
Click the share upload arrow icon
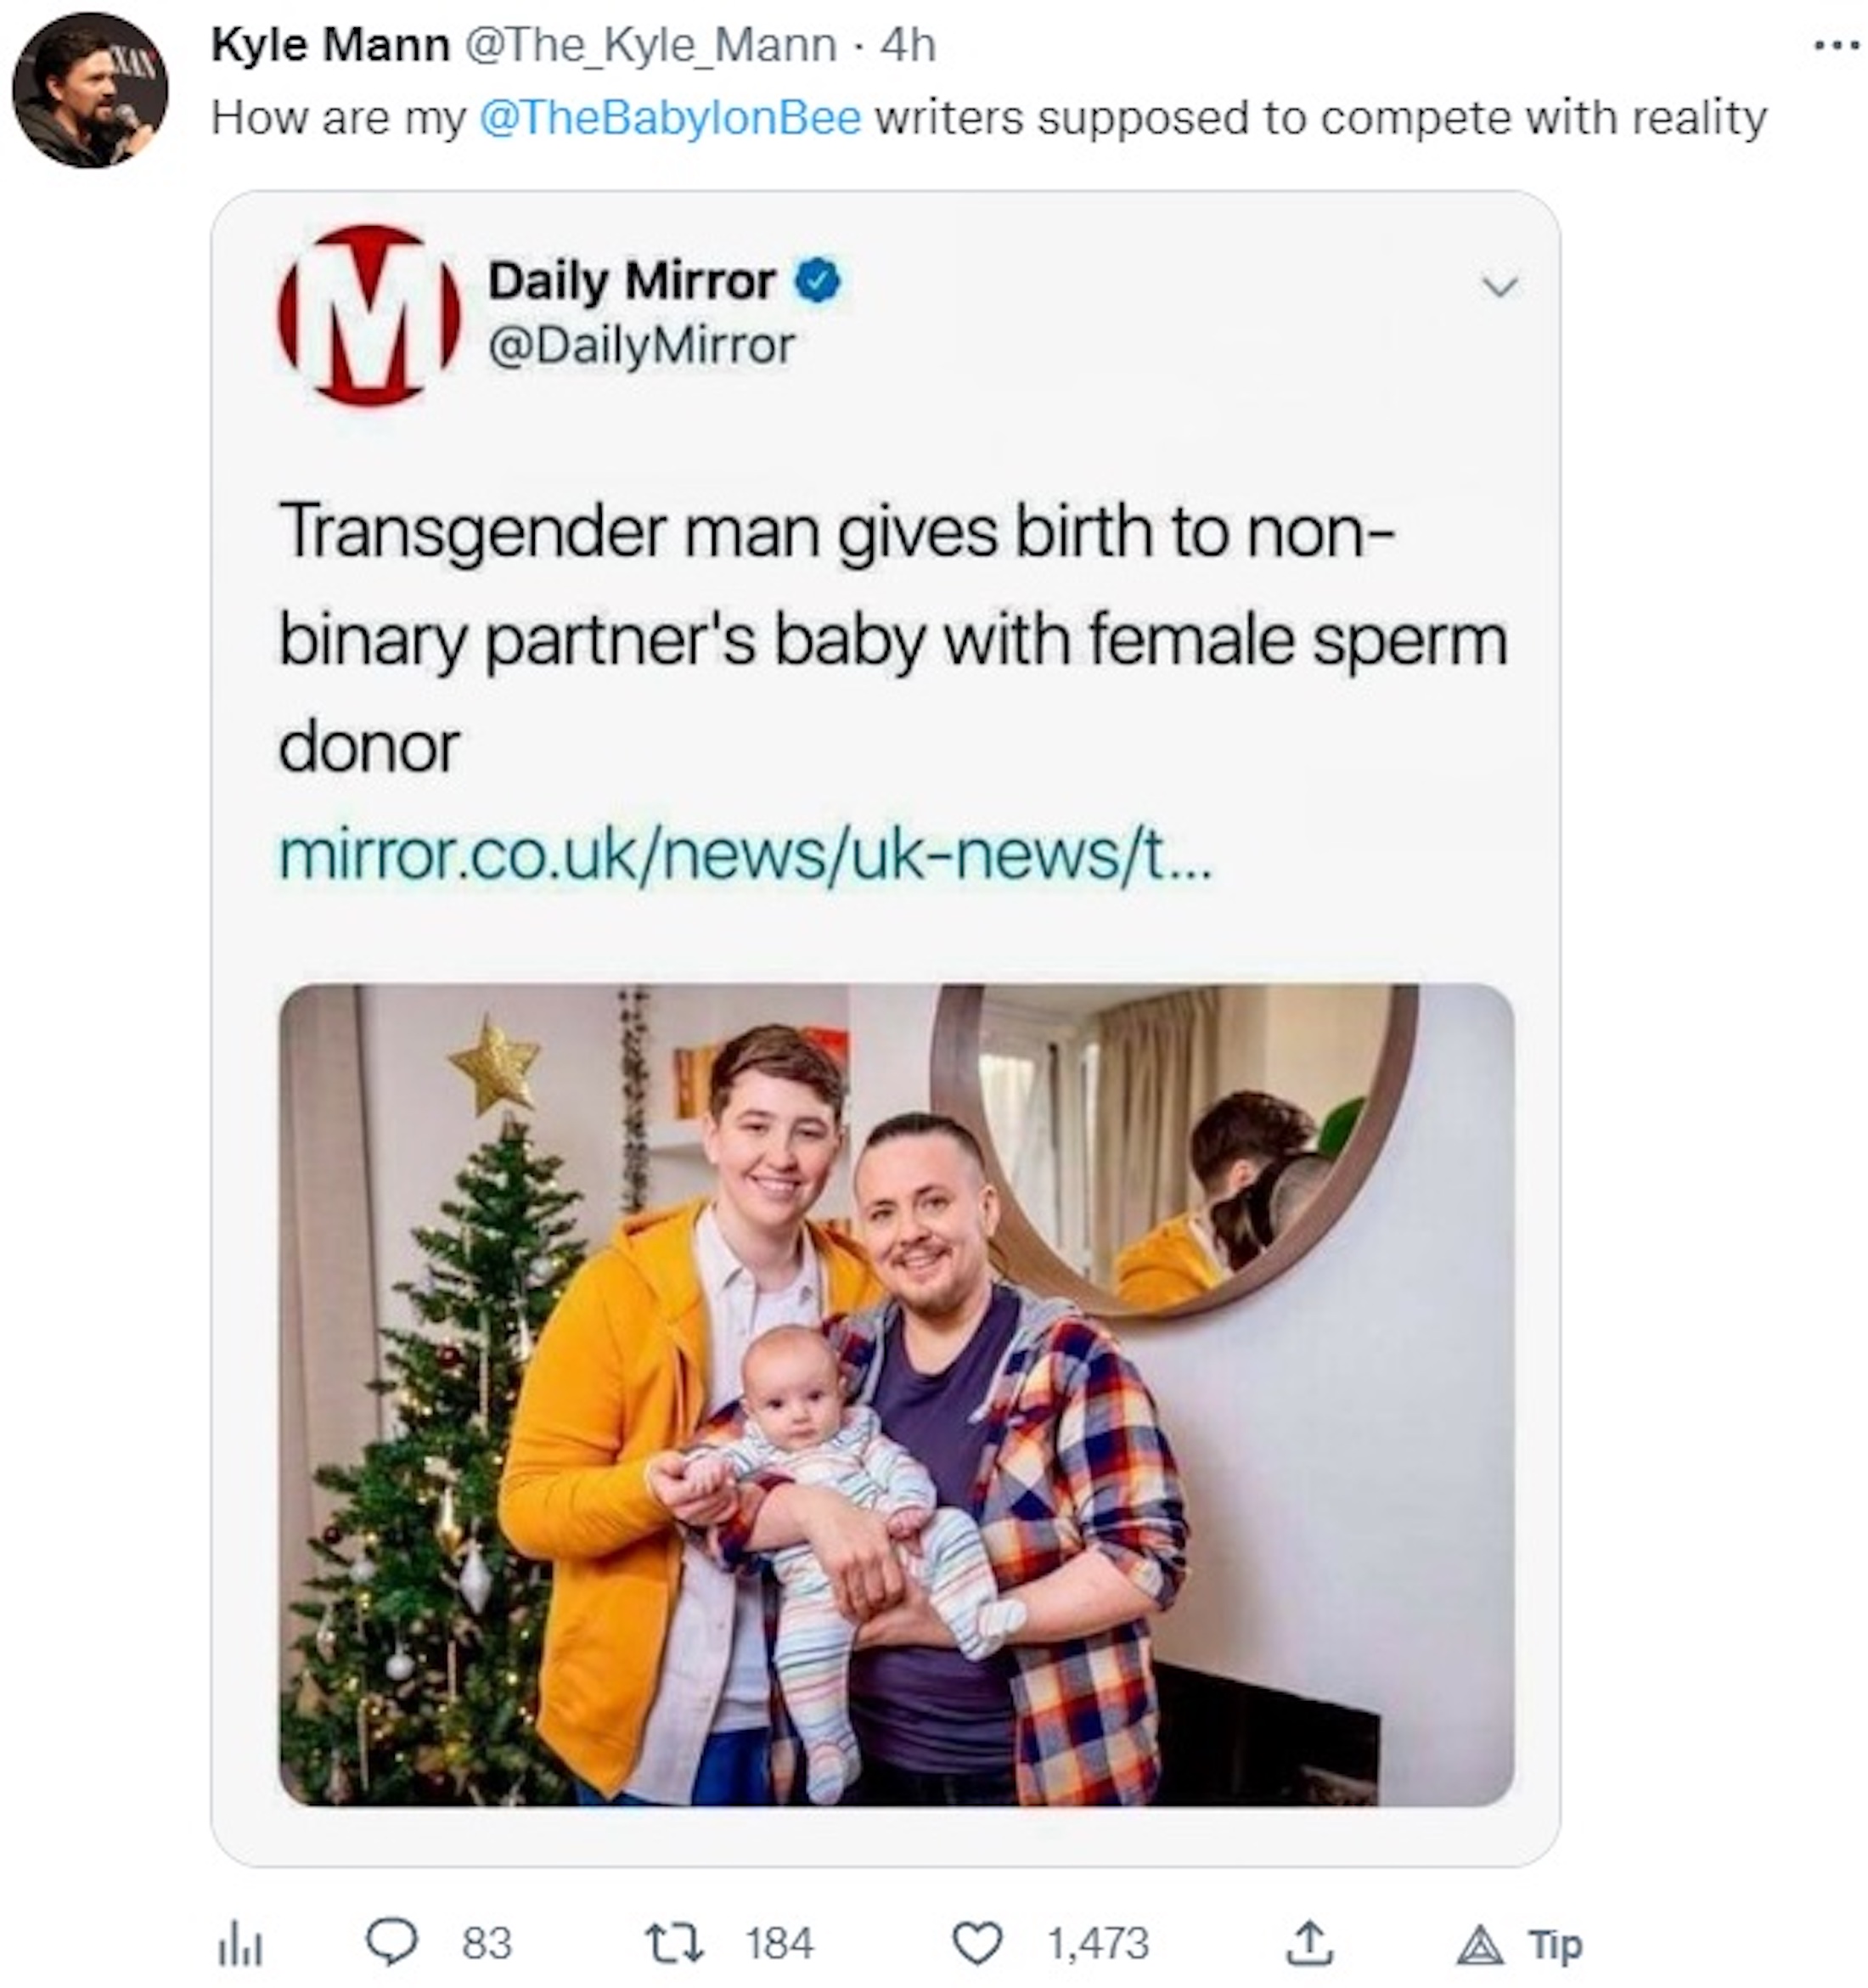[1309, 1942]
